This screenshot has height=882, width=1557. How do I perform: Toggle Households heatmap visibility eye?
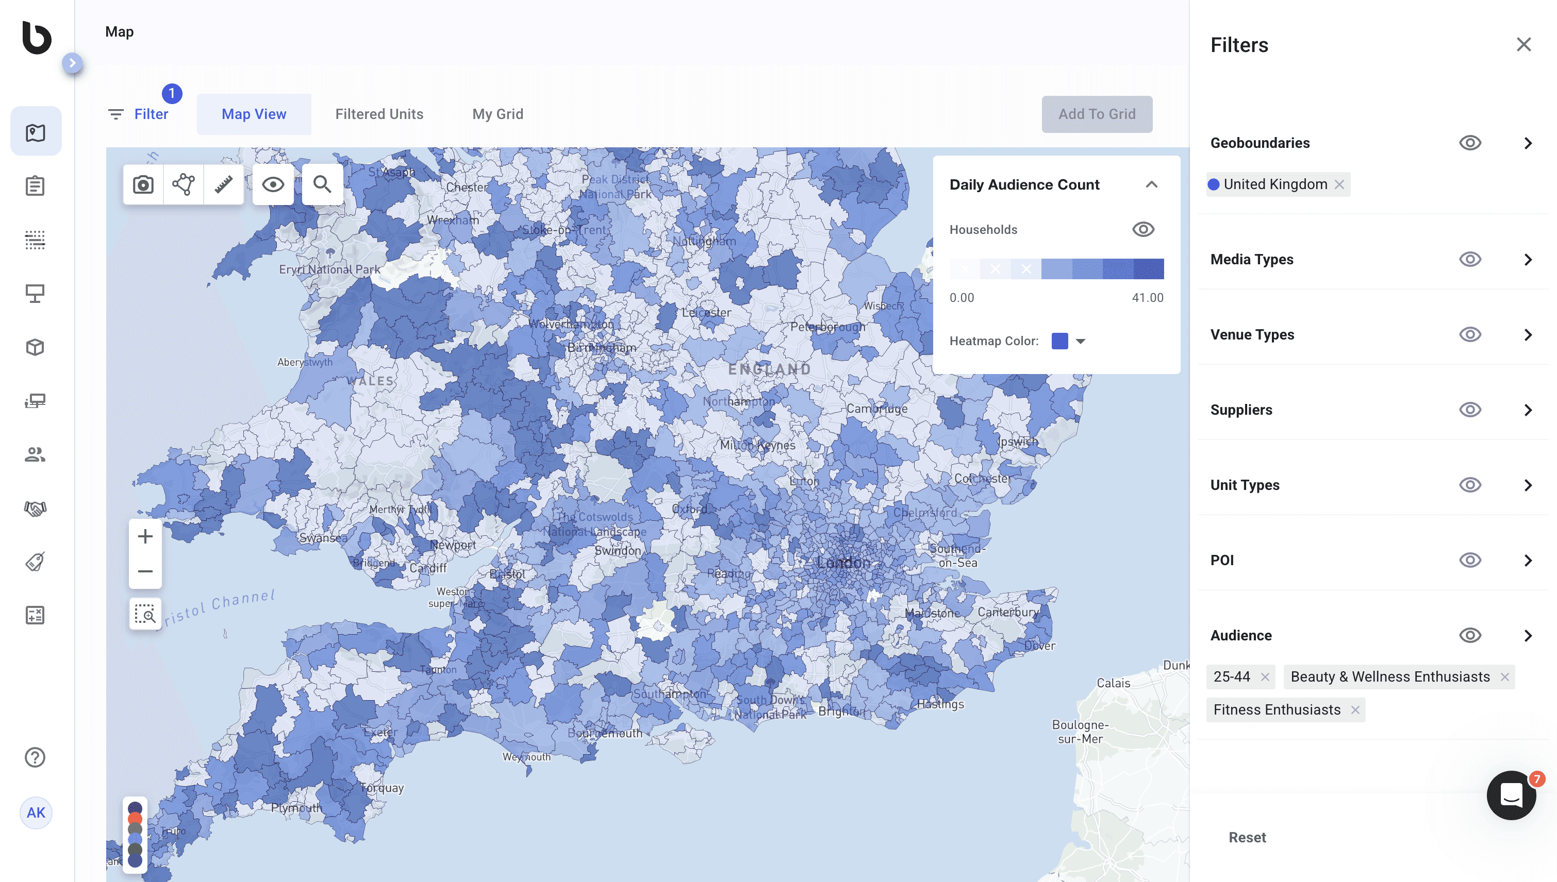1143,230
